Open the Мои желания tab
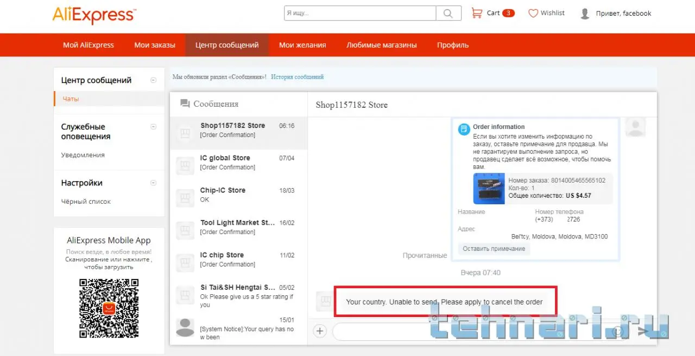The image size is (695, 356). pos(302,45)
